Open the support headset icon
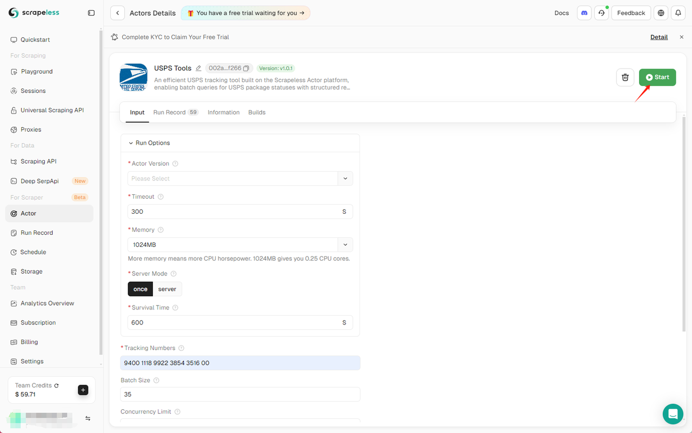This screenshot has width=692, height=433. [602, 13]
